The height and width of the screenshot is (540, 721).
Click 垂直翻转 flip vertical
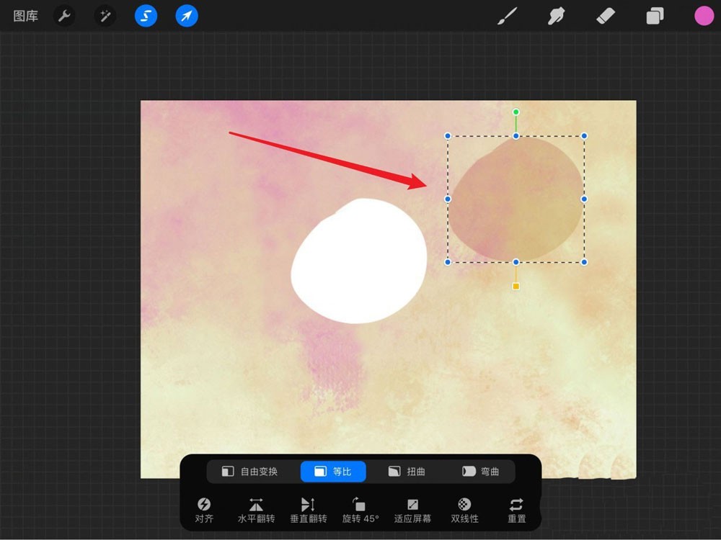308,510
